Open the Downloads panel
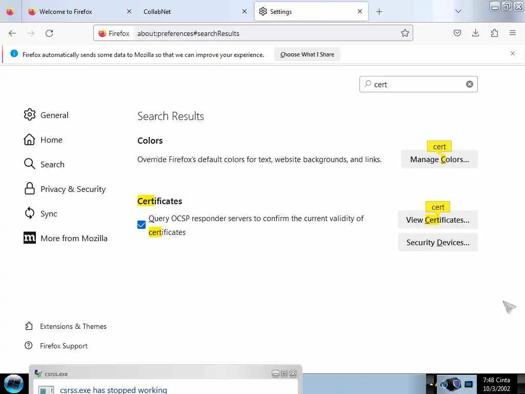 click(x=475, y=33)
